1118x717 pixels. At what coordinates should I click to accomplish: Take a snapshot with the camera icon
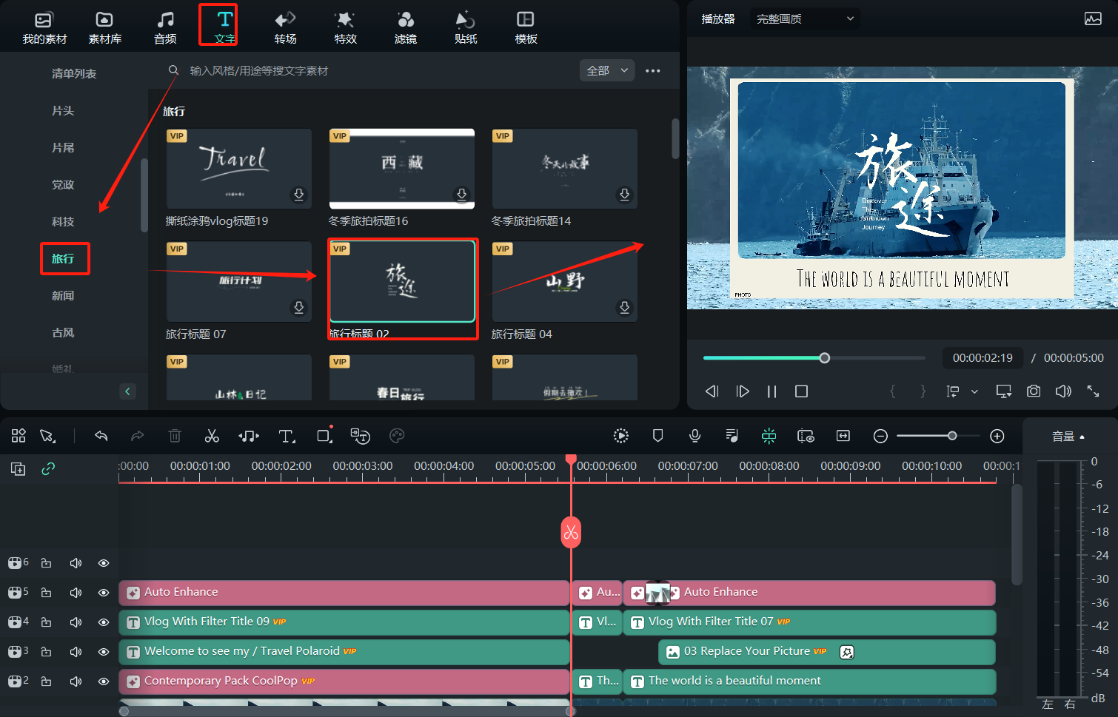[x=1034, y=391]
